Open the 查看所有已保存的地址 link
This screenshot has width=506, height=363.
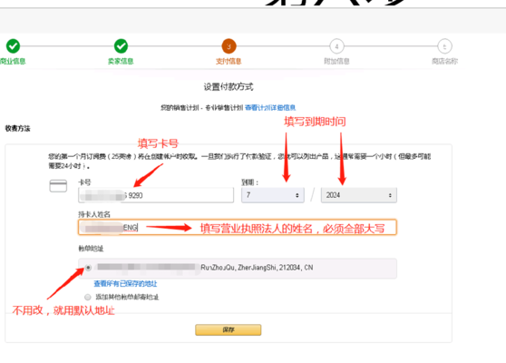[125, 283]
